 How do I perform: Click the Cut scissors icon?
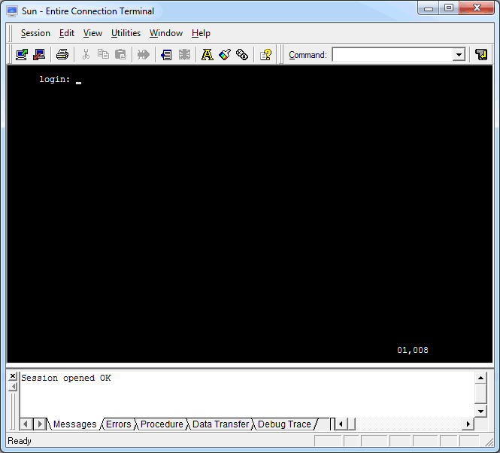pos(86,55)
